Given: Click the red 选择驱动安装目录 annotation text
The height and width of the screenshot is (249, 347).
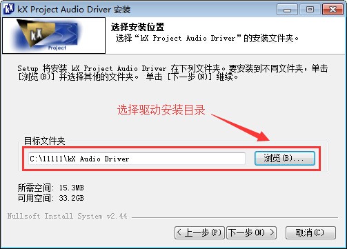Looking at the screenshot, I should coord(161,110).
